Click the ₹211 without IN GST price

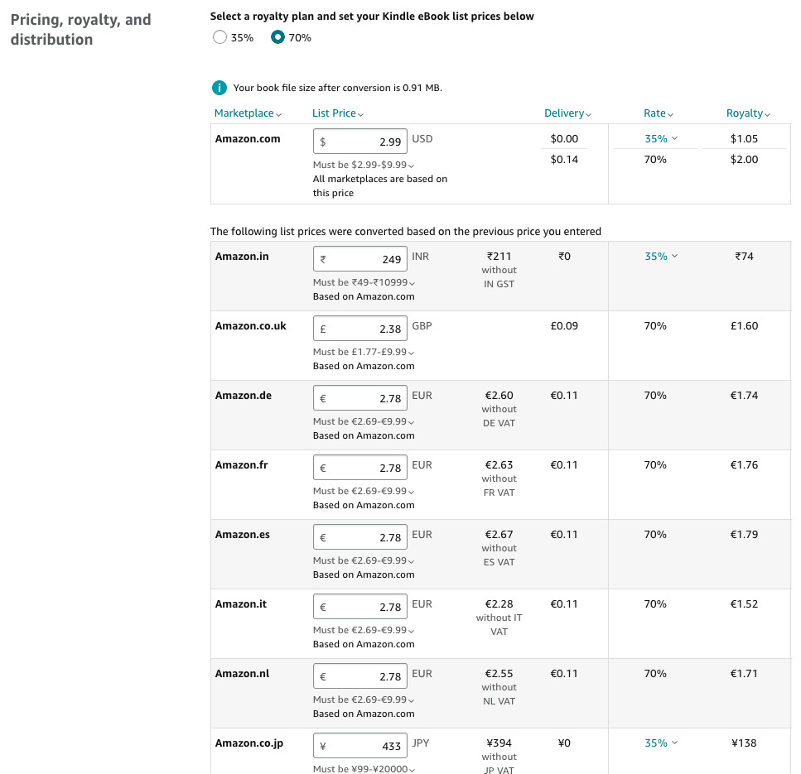(x=499, y=270)
